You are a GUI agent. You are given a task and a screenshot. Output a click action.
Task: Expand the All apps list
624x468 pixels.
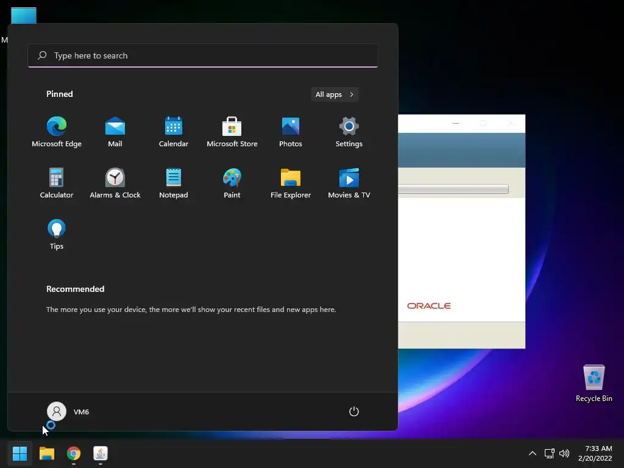(x=335, y=94)
